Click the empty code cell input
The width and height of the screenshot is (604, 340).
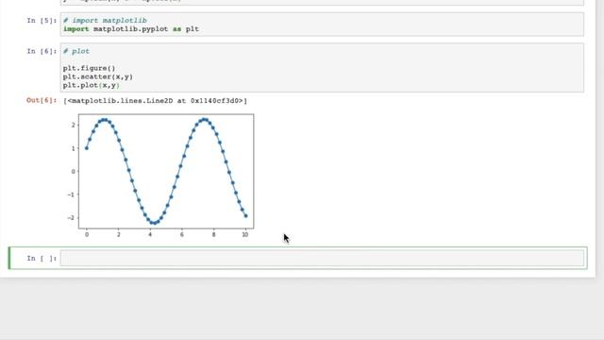click(322, 258)
